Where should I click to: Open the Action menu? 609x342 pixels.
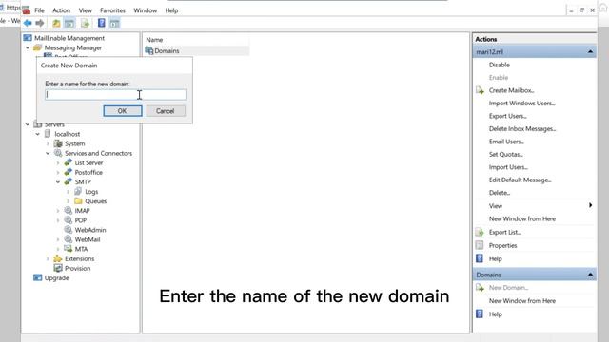[x=61, y=10]
